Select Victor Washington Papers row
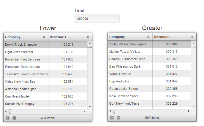 pyautogui.click(x=130, y=44)
